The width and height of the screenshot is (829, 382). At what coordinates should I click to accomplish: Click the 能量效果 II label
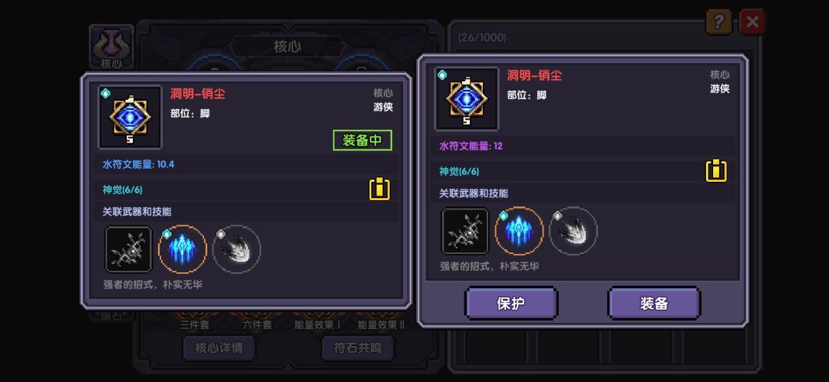pos(381,325)
